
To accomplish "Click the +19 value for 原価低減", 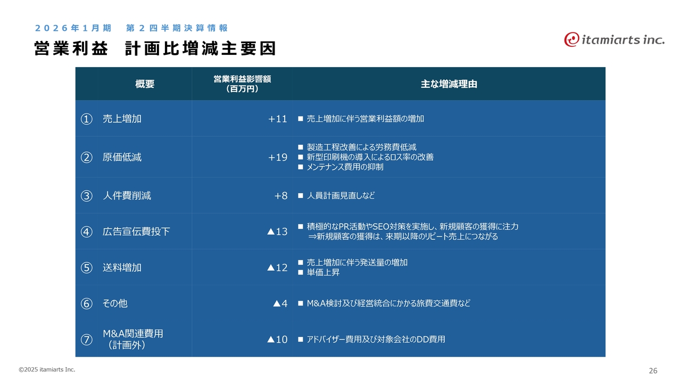I will pyautogui.click(x=278, y=158).
